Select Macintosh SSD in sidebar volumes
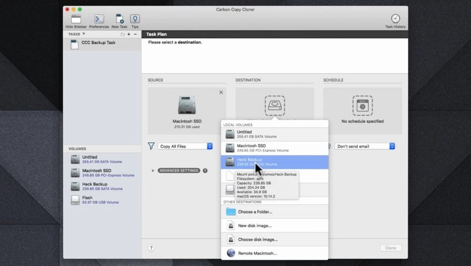471x266 pixels. tap(102, 173)
